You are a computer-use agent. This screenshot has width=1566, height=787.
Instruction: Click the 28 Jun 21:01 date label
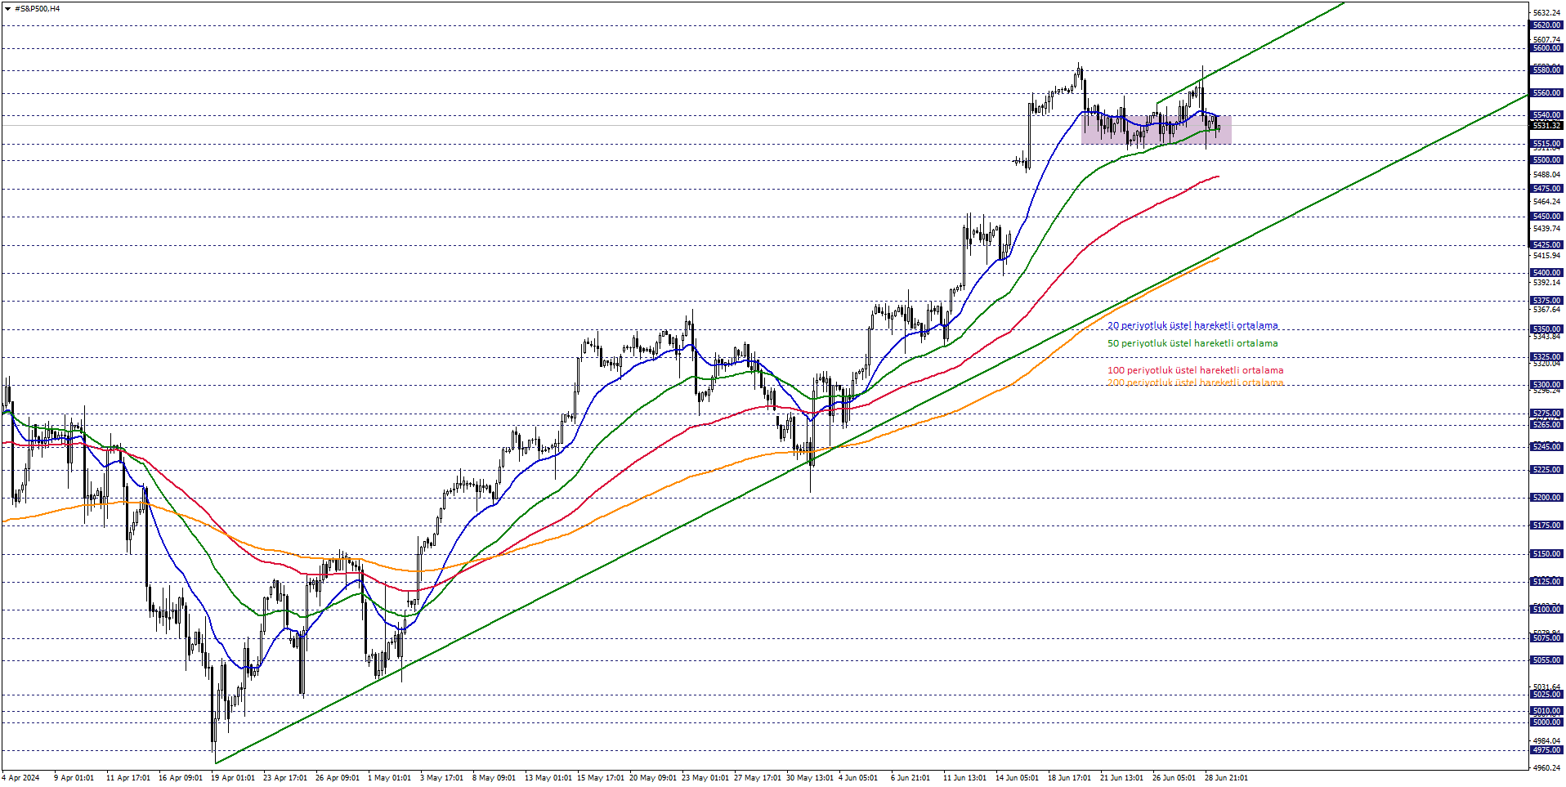1226,778
